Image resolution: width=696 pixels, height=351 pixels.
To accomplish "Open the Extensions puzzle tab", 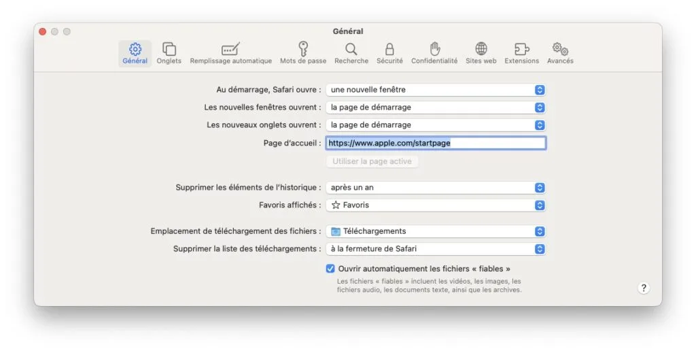I will 521,53.
